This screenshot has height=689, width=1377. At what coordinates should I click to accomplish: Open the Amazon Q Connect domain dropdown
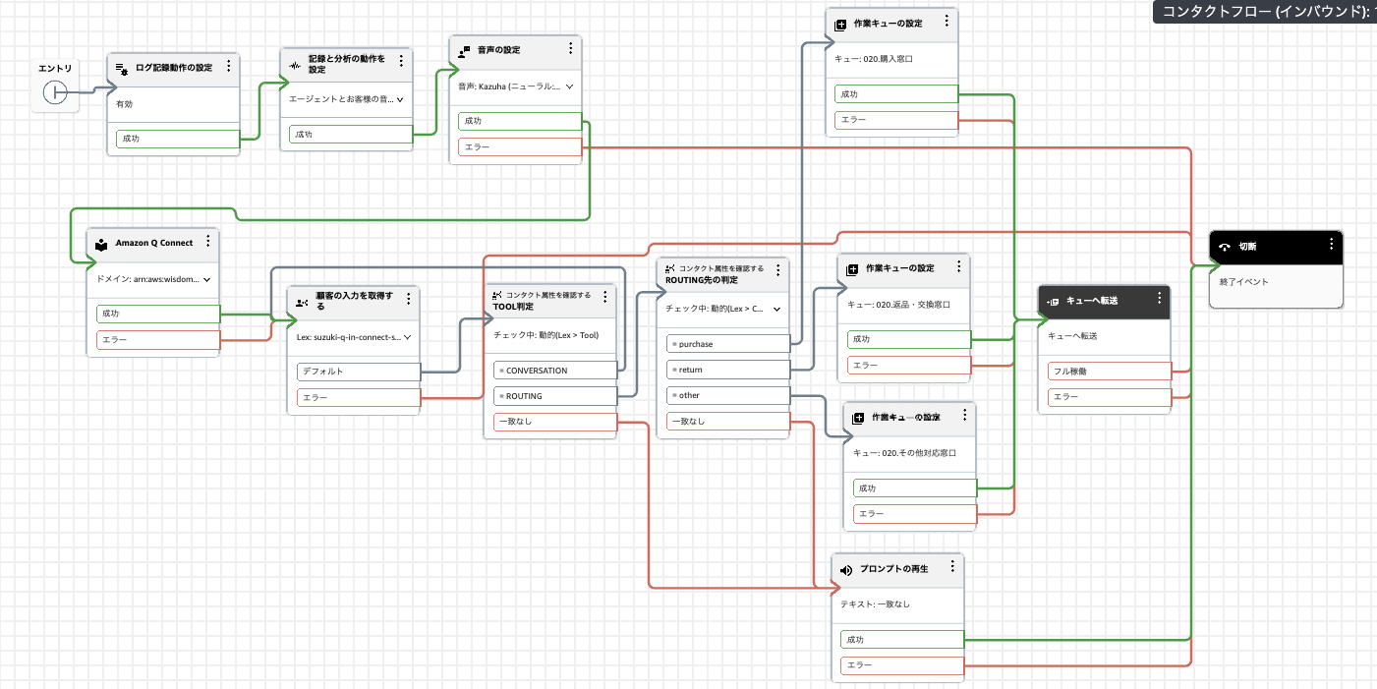click(x=207, y=277)
